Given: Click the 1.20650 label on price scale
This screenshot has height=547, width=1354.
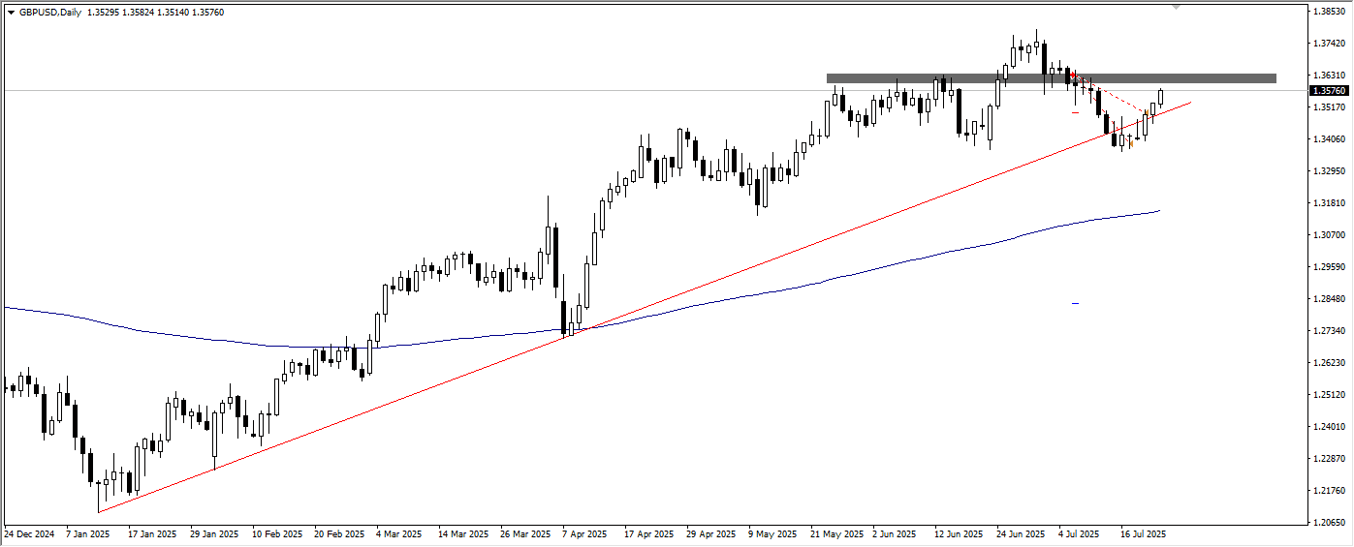Looking at the screenshot, I should 1329,523.
